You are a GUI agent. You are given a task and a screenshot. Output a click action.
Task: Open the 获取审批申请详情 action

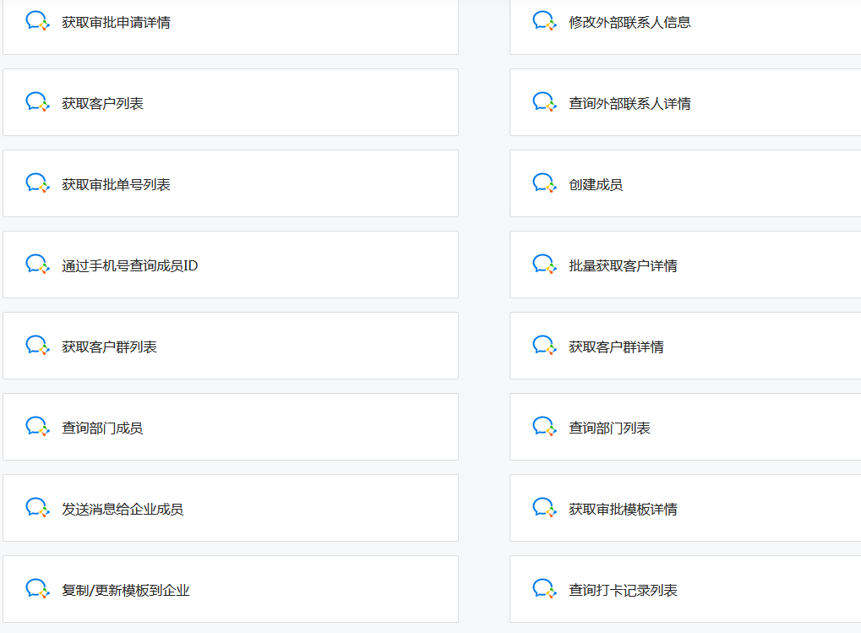point(231,27)
